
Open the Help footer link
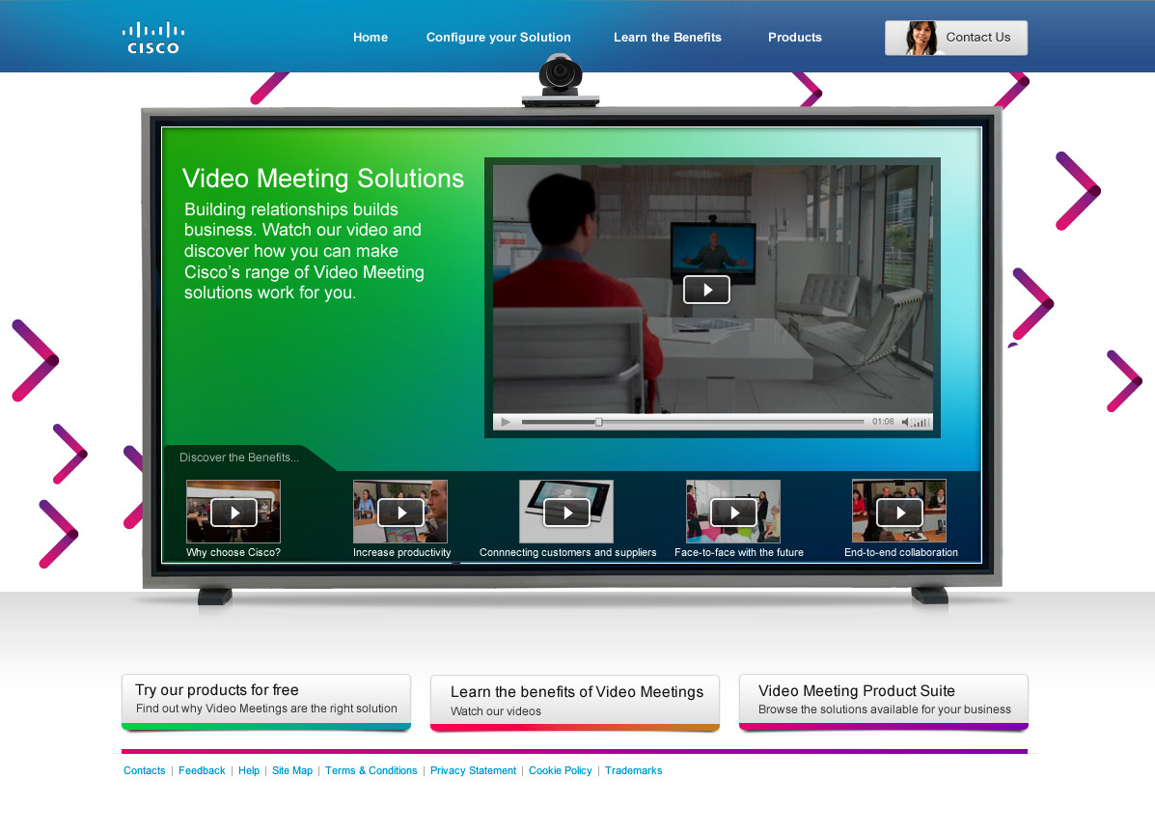249,770
